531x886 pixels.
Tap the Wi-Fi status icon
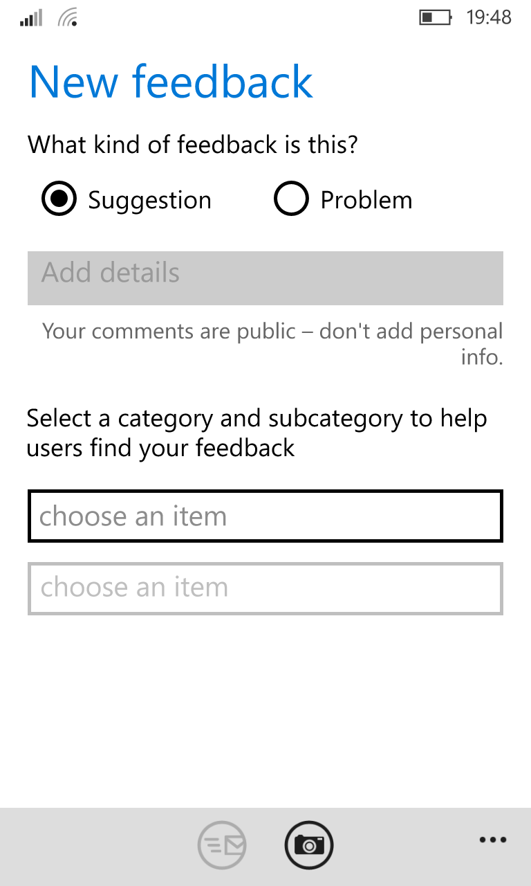[68, 17]
